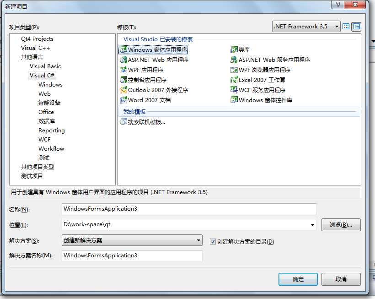Screen dimensions: 375x299
Task: Select Workflow project type
Action: [x=51, y=149]
